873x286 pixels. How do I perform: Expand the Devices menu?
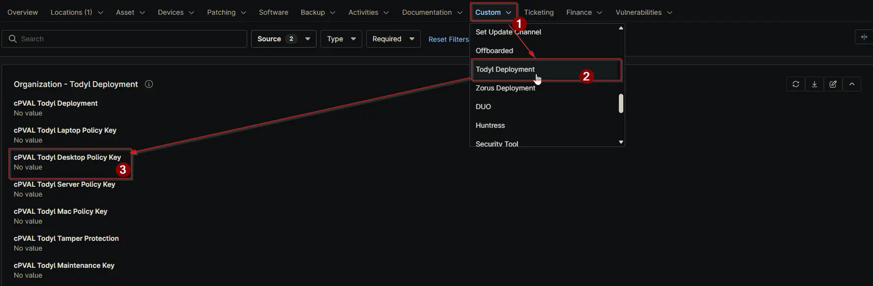click(x=176, y=12)
